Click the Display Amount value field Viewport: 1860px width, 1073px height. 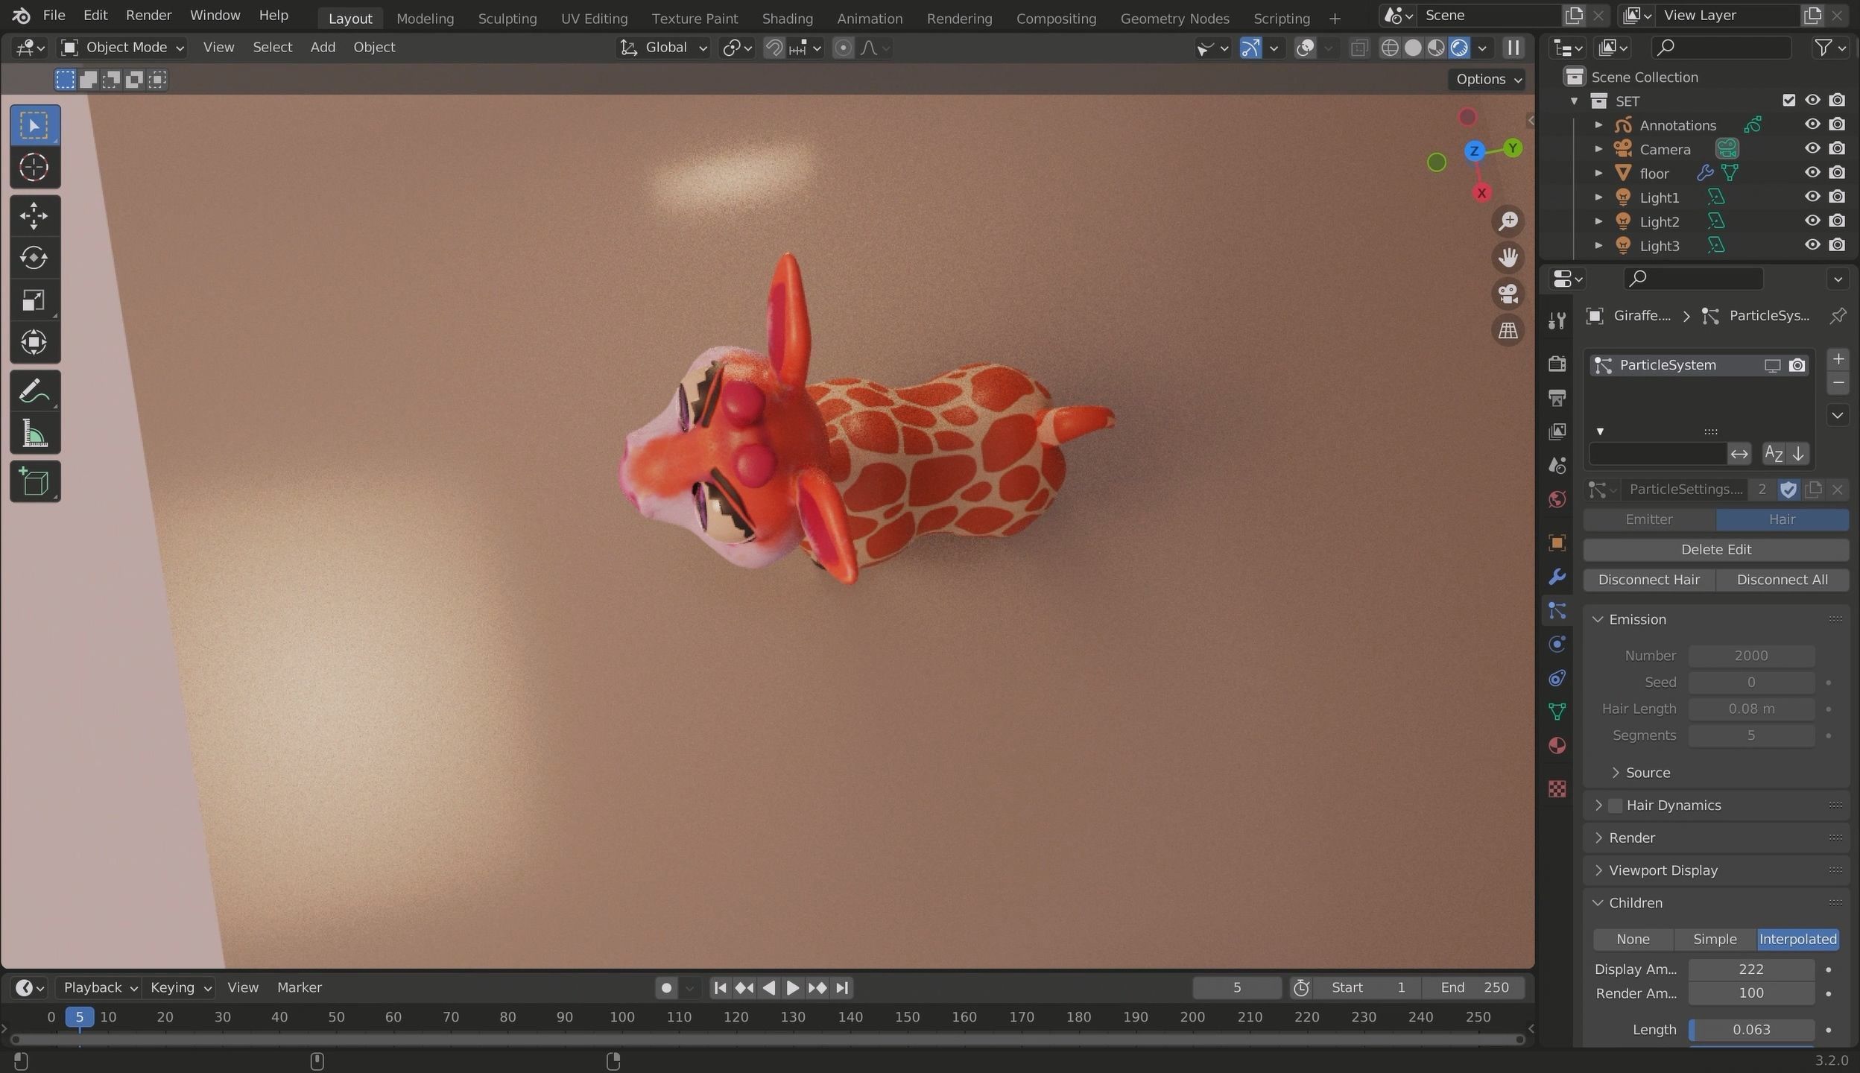1751,969
